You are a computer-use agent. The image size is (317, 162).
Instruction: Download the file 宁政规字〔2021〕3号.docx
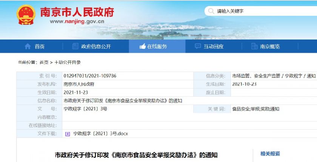(x=100, y=133)
